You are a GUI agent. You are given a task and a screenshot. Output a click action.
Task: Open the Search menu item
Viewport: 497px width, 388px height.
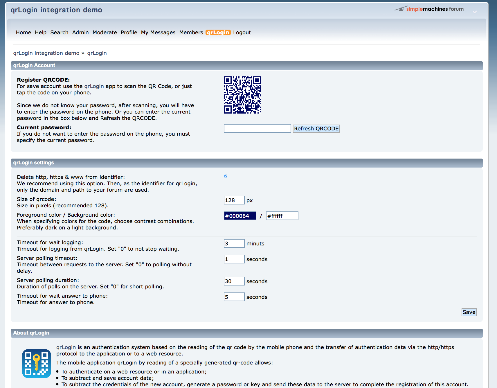point(59,33)
